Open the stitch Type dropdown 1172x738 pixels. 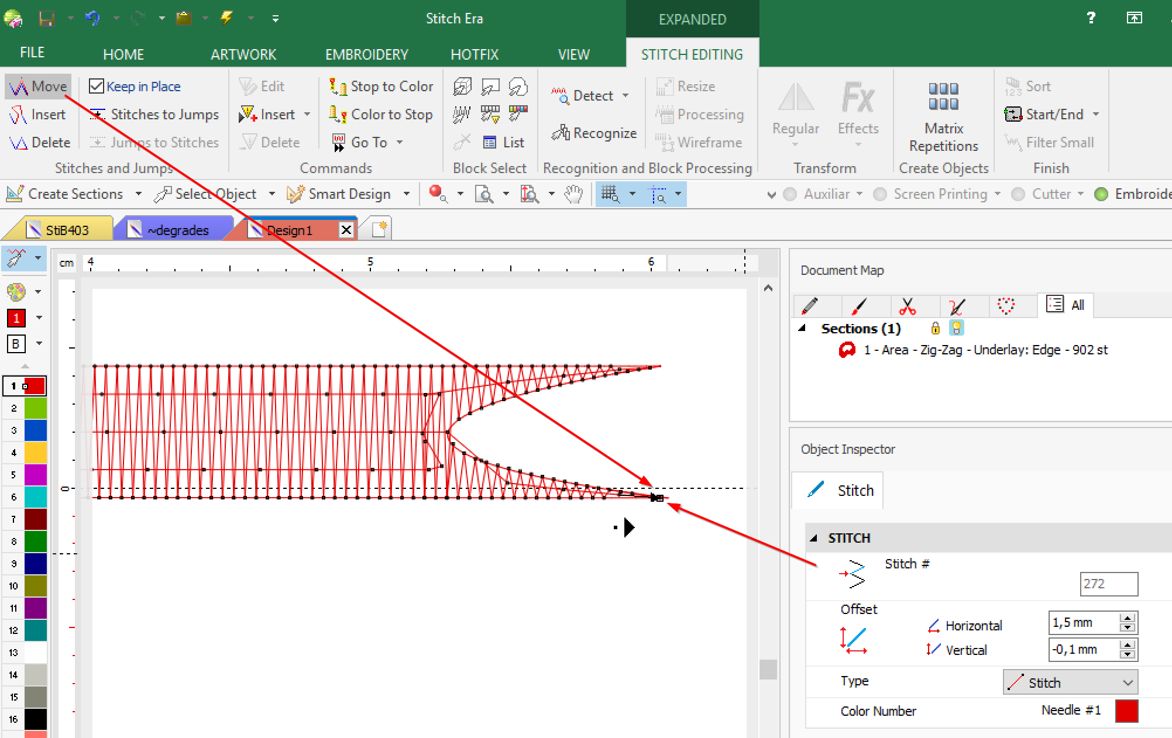1070,682
